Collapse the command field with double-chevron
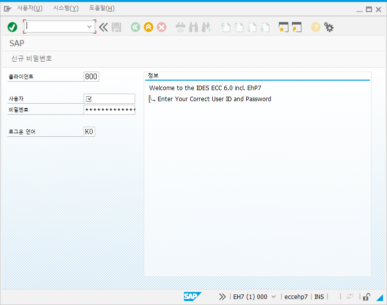The image size is (387, 305). click(104, 27)
